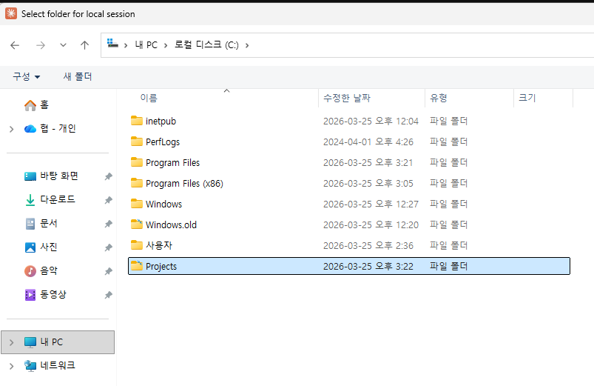Open 사진 quick access folder
The width and height of the screenshot is (594, 386).
[x=49, y=247]
